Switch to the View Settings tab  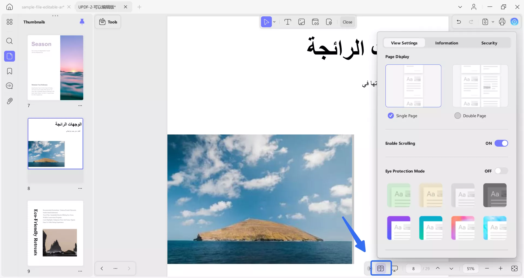tap(404, 43)
